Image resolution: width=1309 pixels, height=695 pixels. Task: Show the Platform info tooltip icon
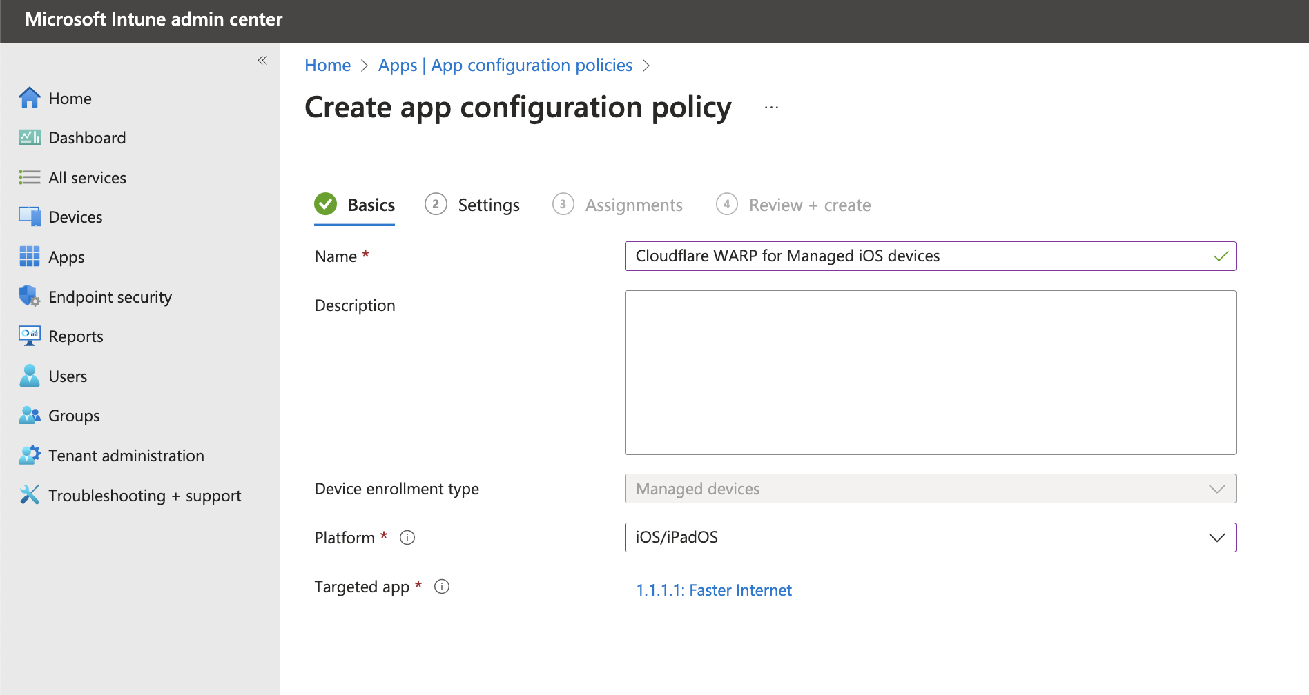click(x=407, y=538)
